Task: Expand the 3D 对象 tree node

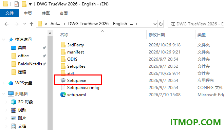Action: (x=6, y=102)
